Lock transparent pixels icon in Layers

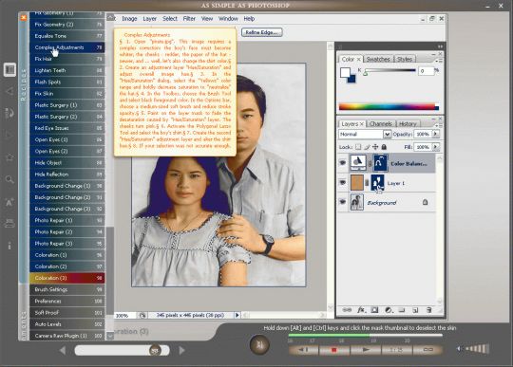(x=358, y=147)
